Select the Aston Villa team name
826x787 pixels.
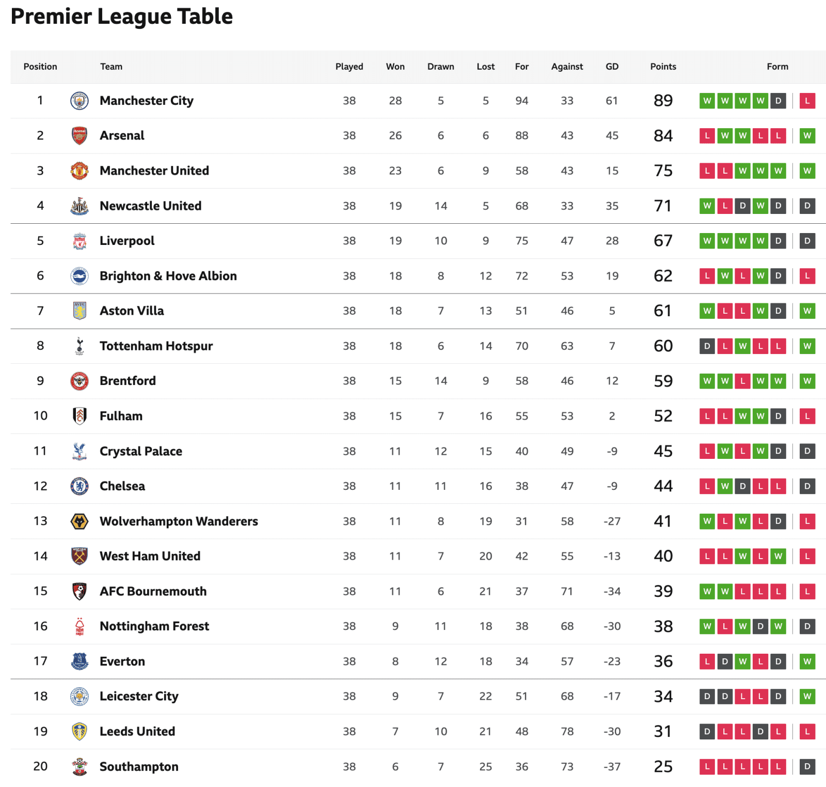(132, 311)
